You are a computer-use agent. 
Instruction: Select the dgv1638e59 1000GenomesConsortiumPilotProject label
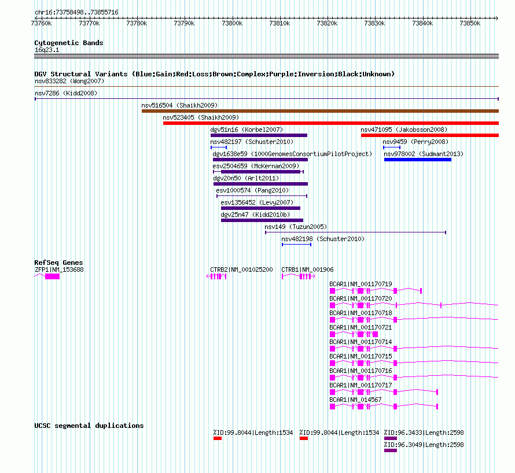pos(292,154)
